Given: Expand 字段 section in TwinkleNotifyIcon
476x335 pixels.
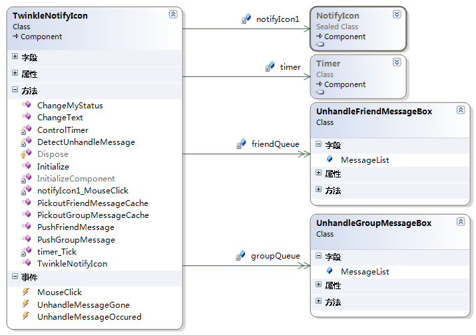Looking at the screenshot, I should click(15, 57).
